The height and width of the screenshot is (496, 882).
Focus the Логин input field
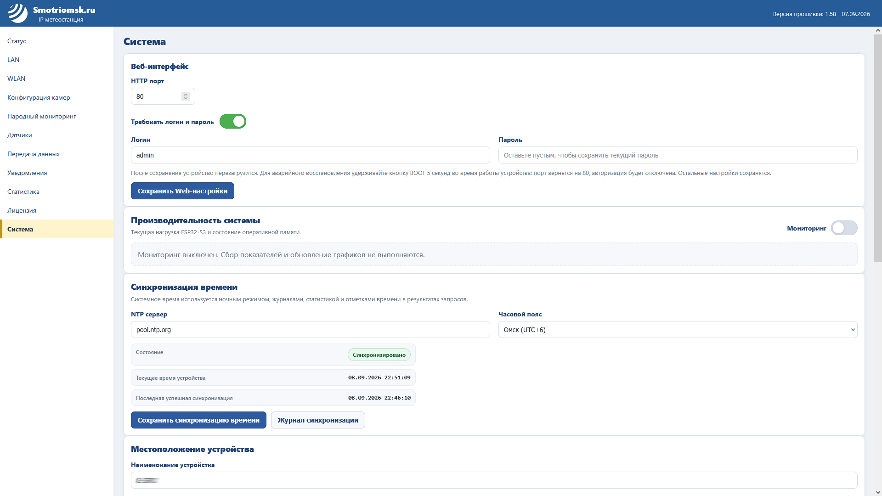[310, 155]
